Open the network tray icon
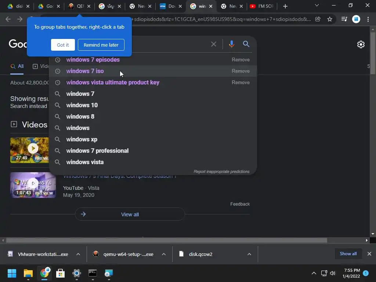 click(324, 273)
